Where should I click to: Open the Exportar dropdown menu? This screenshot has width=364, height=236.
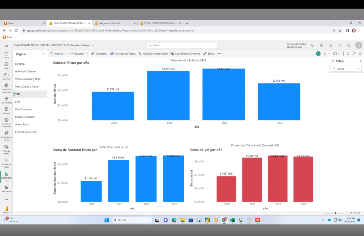point(79,54)
